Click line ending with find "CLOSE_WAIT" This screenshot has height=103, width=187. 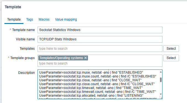90,80
